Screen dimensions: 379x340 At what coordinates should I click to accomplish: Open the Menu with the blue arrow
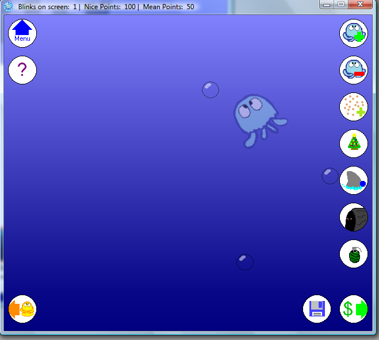22,33
